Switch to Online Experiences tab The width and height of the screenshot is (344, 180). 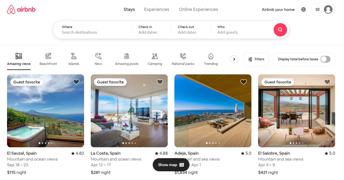(198, 9)
